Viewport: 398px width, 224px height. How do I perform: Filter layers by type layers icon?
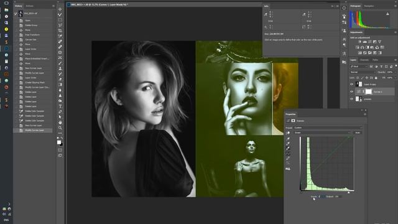point(381,67)
